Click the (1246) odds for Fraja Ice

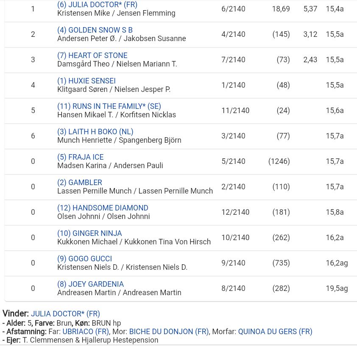pos(279,161)
